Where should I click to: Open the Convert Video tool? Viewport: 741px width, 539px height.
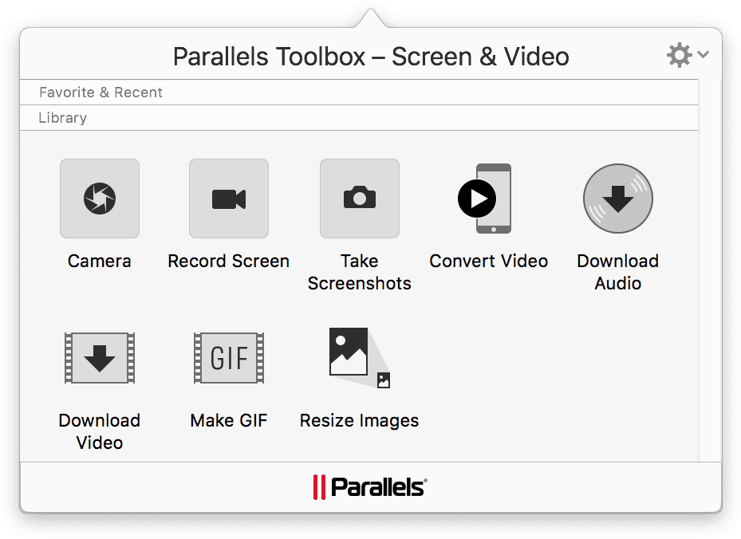485,199
